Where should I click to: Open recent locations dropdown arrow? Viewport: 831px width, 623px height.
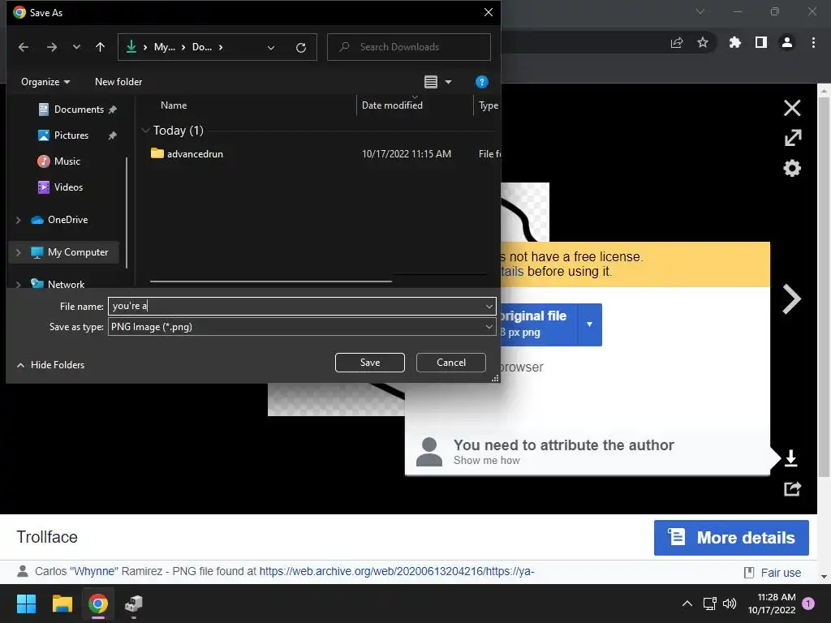click(x=76, y=47)
